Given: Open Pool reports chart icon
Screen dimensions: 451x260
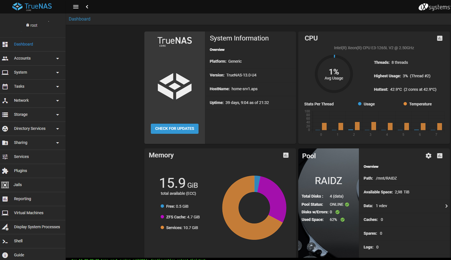Looking at the screenshot, I should point(440,156).
